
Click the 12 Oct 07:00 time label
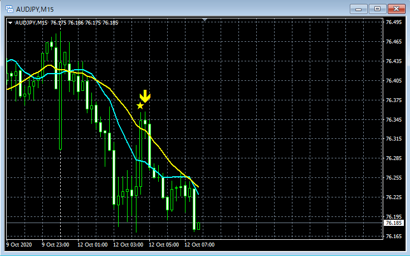tap(199, 245)
